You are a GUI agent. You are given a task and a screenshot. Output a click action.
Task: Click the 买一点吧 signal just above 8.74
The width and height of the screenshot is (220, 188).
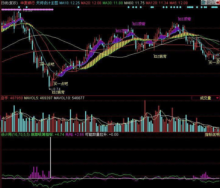click(x=60, y=84)
